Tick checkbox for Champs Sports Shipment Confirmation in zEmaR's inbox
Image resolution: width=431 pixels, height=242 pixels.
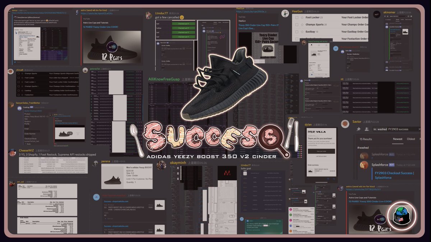click(x=18, y=73)
